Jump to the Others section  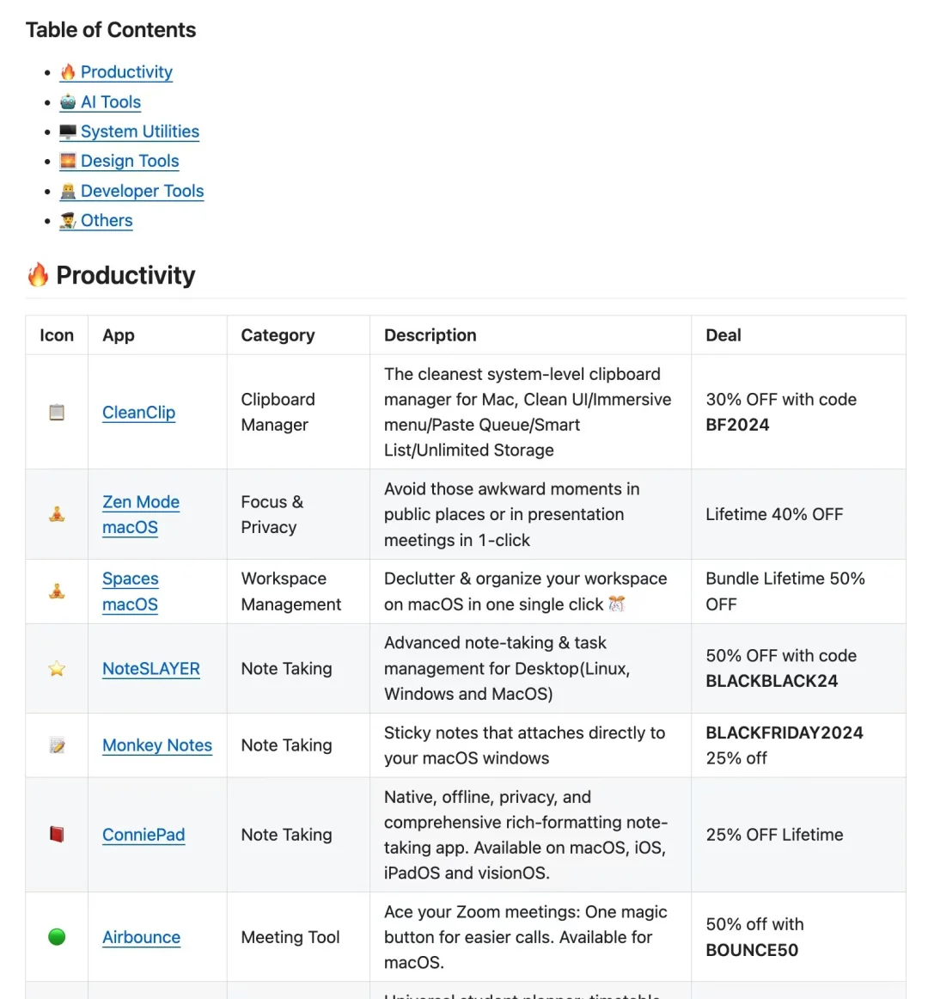coord(107,221)
